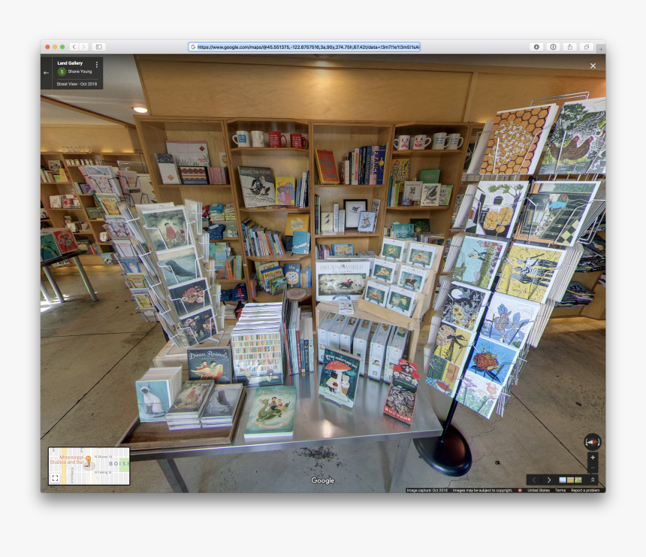This screenshot has height=557, width=646.
Task: Expand the imagery strip with double chevron
Action: (x=593, y=480)
